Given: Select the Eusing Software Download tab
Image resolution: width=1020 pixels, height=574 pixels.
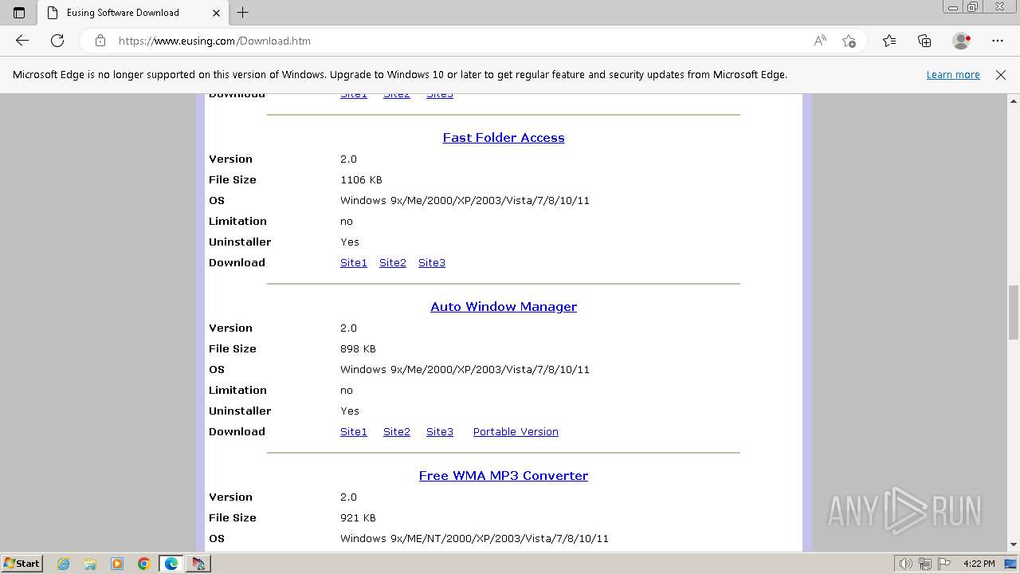Looking at the screenshot, I should tap(133, 13).
